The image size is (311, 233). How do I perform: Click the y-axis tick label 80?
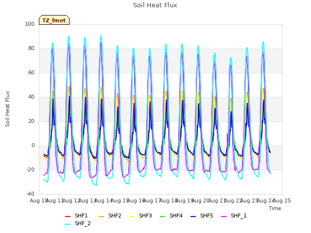(31, 49)
